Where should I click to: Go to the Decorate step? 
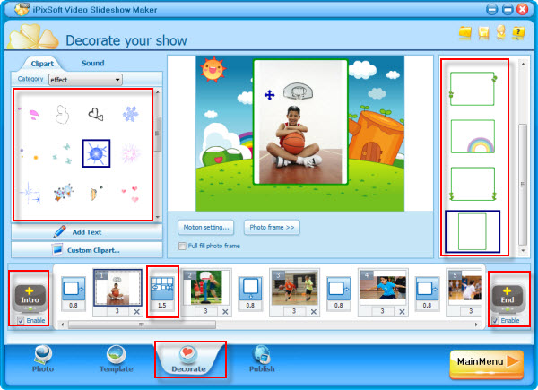[188, 359]
